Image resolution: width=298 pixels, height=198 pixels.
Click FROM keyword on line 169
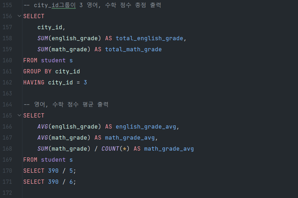(30, 160)
